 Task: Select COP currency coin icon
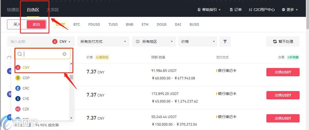tap(18, 78)
